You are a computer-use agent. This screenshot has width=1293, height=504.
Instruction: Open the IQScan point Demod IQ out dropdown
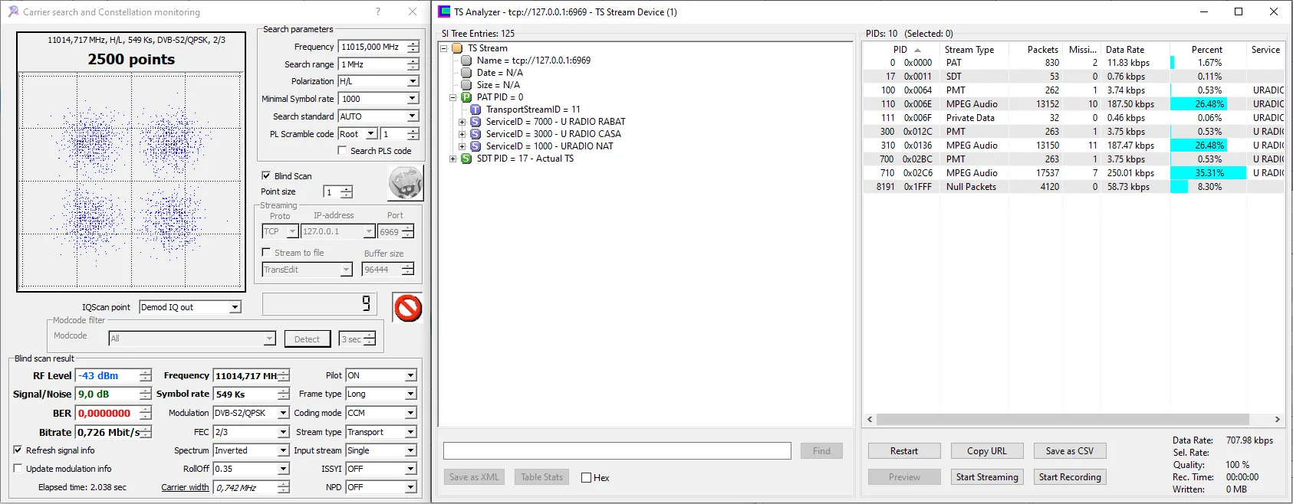235,307
